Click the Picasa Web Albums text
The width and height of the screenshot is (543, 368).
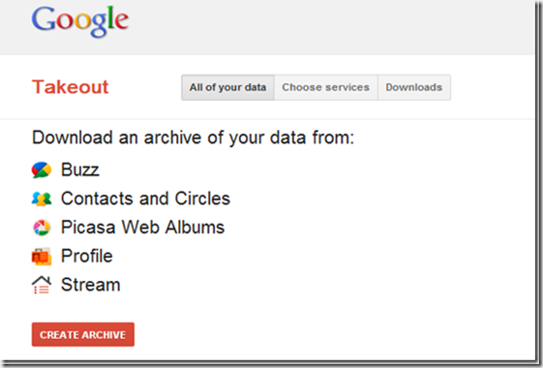click(142, 228)
